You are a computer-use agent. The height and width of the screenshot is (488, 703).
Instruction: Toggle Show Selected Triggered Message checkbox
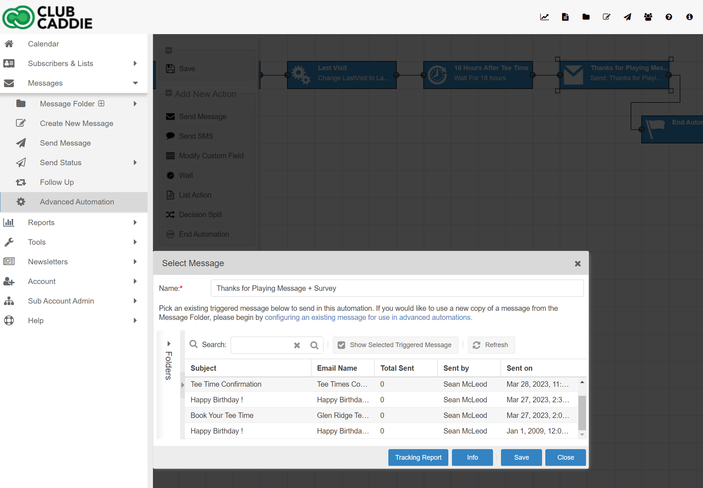pos(342,345)
